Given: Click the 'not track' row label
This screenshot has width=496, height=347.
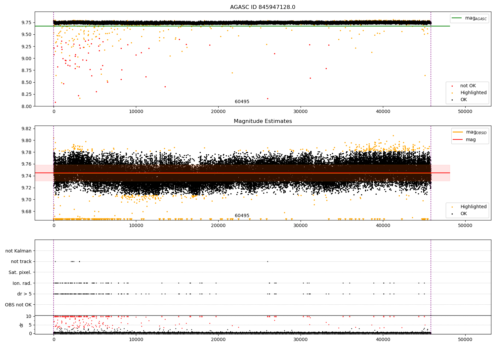Looking at the screenshot, I should (21, 261).
